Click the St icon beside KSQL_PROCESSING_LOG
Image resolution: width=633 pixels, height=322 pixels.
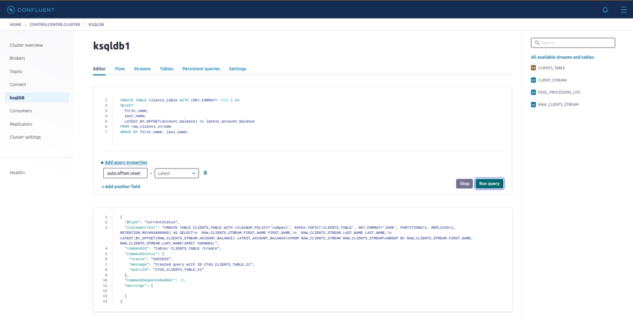click(x=533, y=93)
